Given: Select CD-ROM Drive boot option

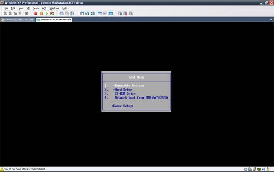Looking at the screenshot, I should (125, 94).
